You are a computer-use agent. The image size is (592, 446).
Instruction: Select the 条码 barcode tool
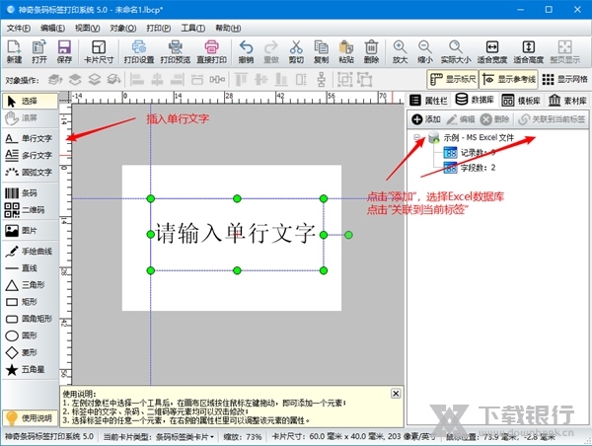coord(29,193)
